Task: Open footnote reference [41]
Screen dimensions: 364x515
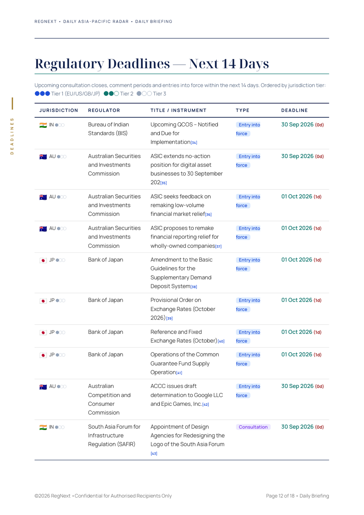Action: (179, 373)
